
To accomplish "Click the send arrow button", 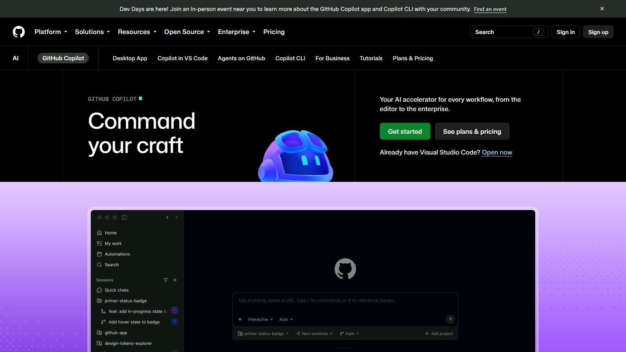I will 450,320.
